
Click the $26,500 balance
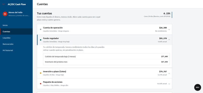[x=163, y=28]
